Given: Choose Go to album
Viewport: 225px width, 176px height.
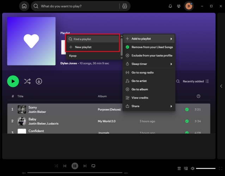Looking at the screenshot, I should pyautogui.click(x=149, y=89).
